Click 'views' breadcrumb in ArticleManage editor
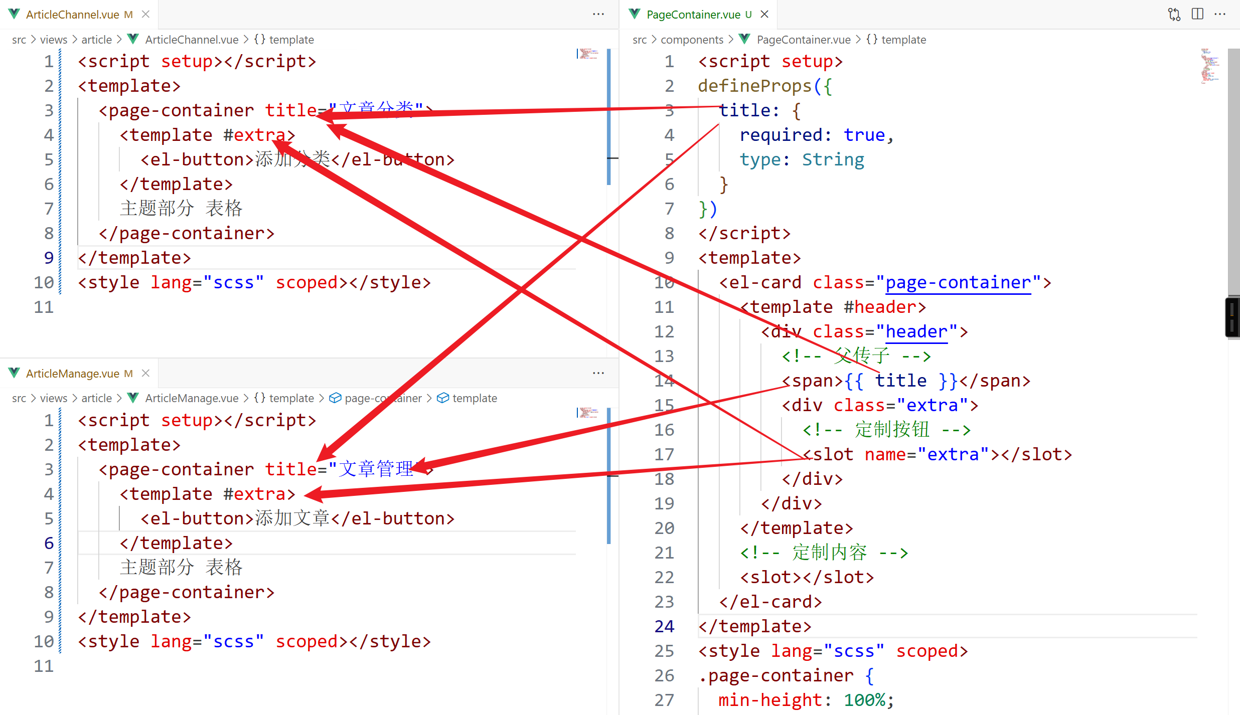The width and height of the screenshot is (1240, 715). tap(53, 398)
